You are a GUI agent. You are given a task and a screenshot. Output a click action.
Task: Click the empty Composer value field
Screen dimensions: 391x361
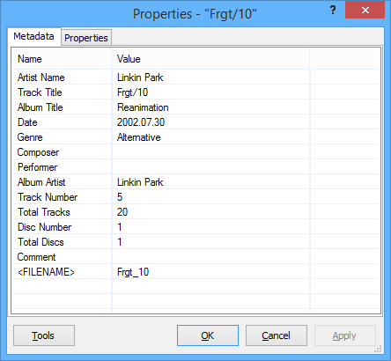(210, 152)
